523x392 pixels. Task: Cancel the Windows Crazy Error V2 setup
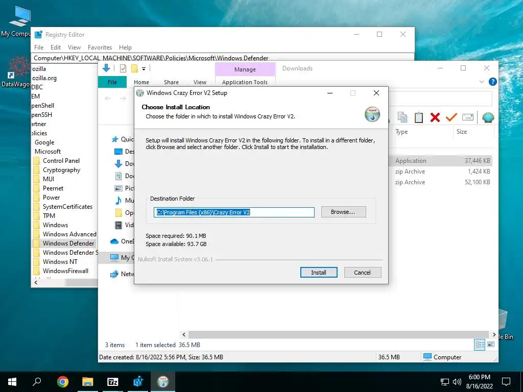(x=362, y=273)
